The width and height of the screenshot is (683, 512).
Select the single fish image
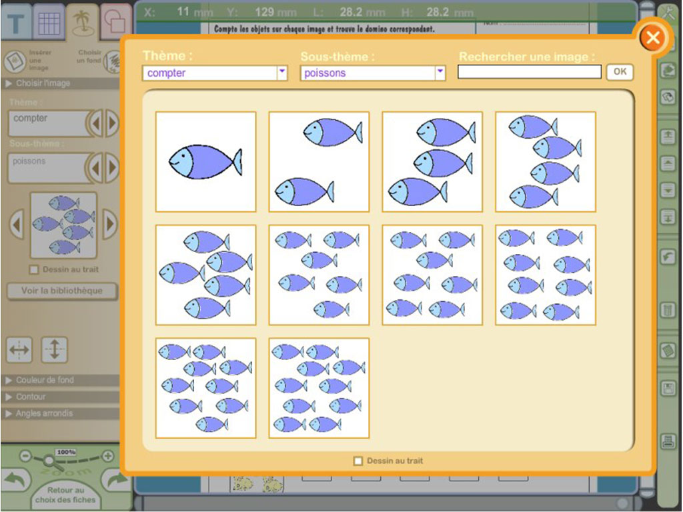205,162
